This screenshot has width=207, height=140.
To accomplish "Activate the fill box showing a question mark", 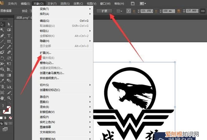I will pyautogui.click(x=3, y=105).
